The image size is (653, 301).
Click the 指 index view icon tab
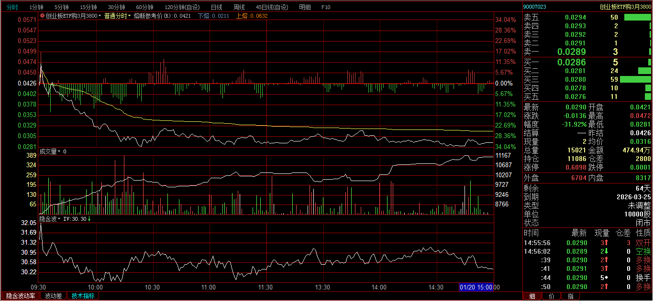pos(570,296)
